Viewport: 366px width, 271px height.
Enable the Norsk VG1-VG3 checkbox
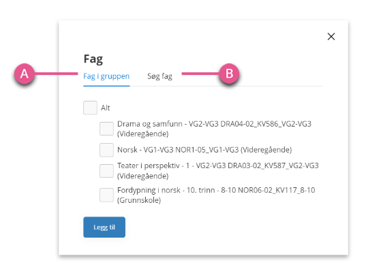pyautogui.click(x=106, y=150)
